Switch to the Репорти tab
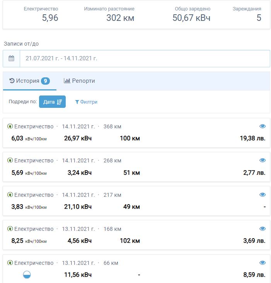This screenshot has width=271, height=283. pyautogui.click(x=79, y=81)
